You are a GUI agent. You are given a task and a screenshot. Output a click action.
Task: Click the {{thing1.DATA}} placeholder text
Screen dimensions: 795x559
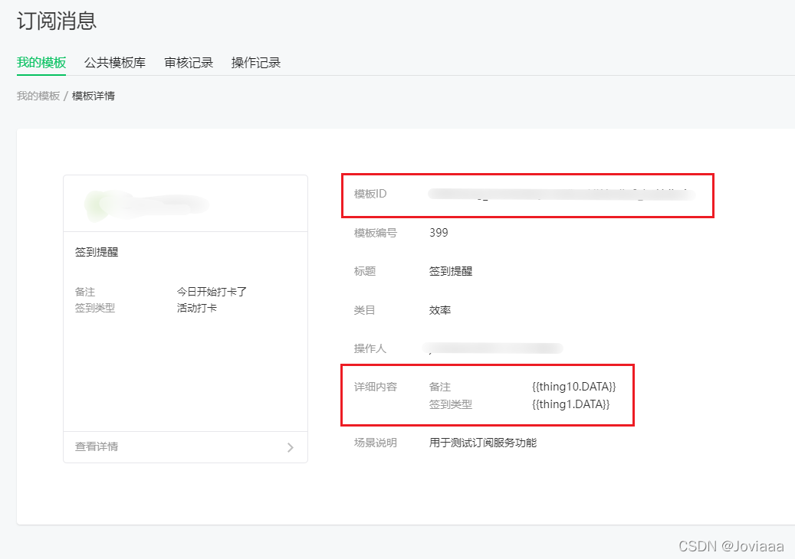point(569,404)
